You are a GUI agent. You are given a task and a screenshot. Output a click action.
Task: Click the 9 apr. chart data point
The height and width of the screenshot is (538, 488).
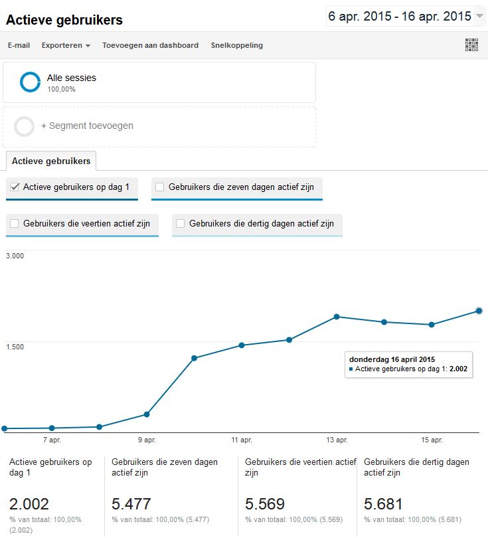point(147,414)
